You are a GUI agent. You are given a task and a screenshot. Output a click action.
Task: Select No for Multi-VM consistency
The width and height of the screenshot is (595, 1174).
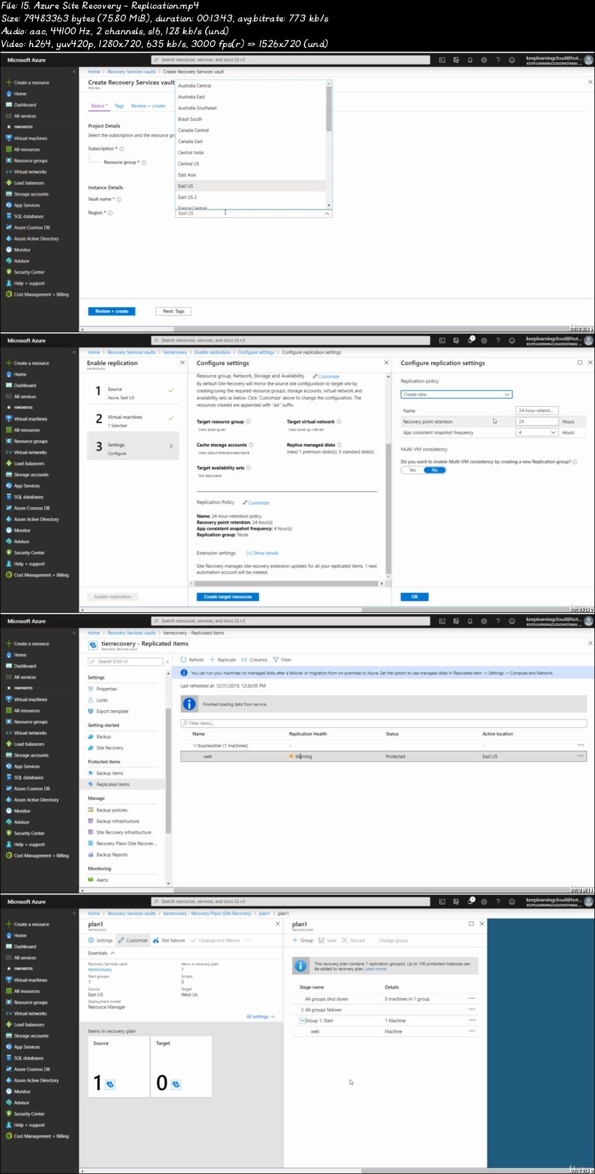tap(435, 470)
